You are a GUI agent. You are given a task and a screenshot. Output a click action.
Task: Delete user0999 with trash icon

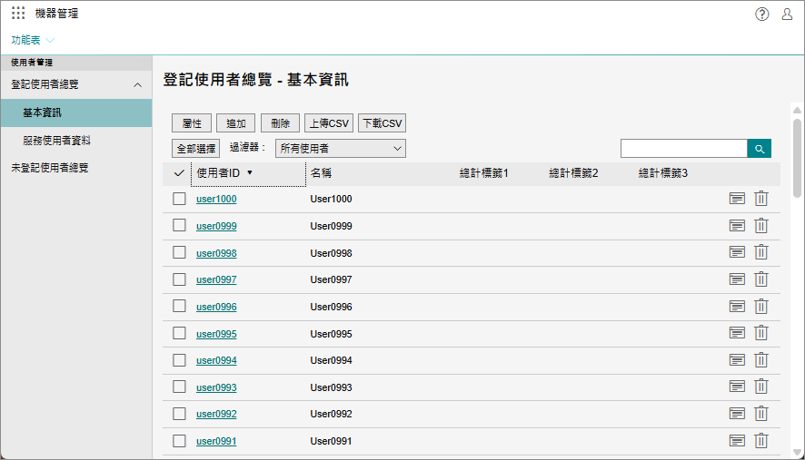click(761, 226)
